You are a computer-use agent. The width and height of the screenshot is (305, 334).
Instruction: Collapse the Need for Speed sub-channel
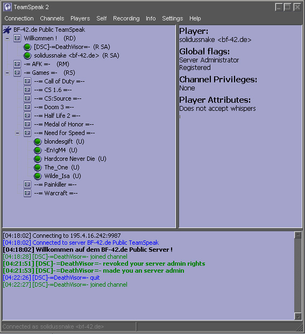(x=17, y=133)
